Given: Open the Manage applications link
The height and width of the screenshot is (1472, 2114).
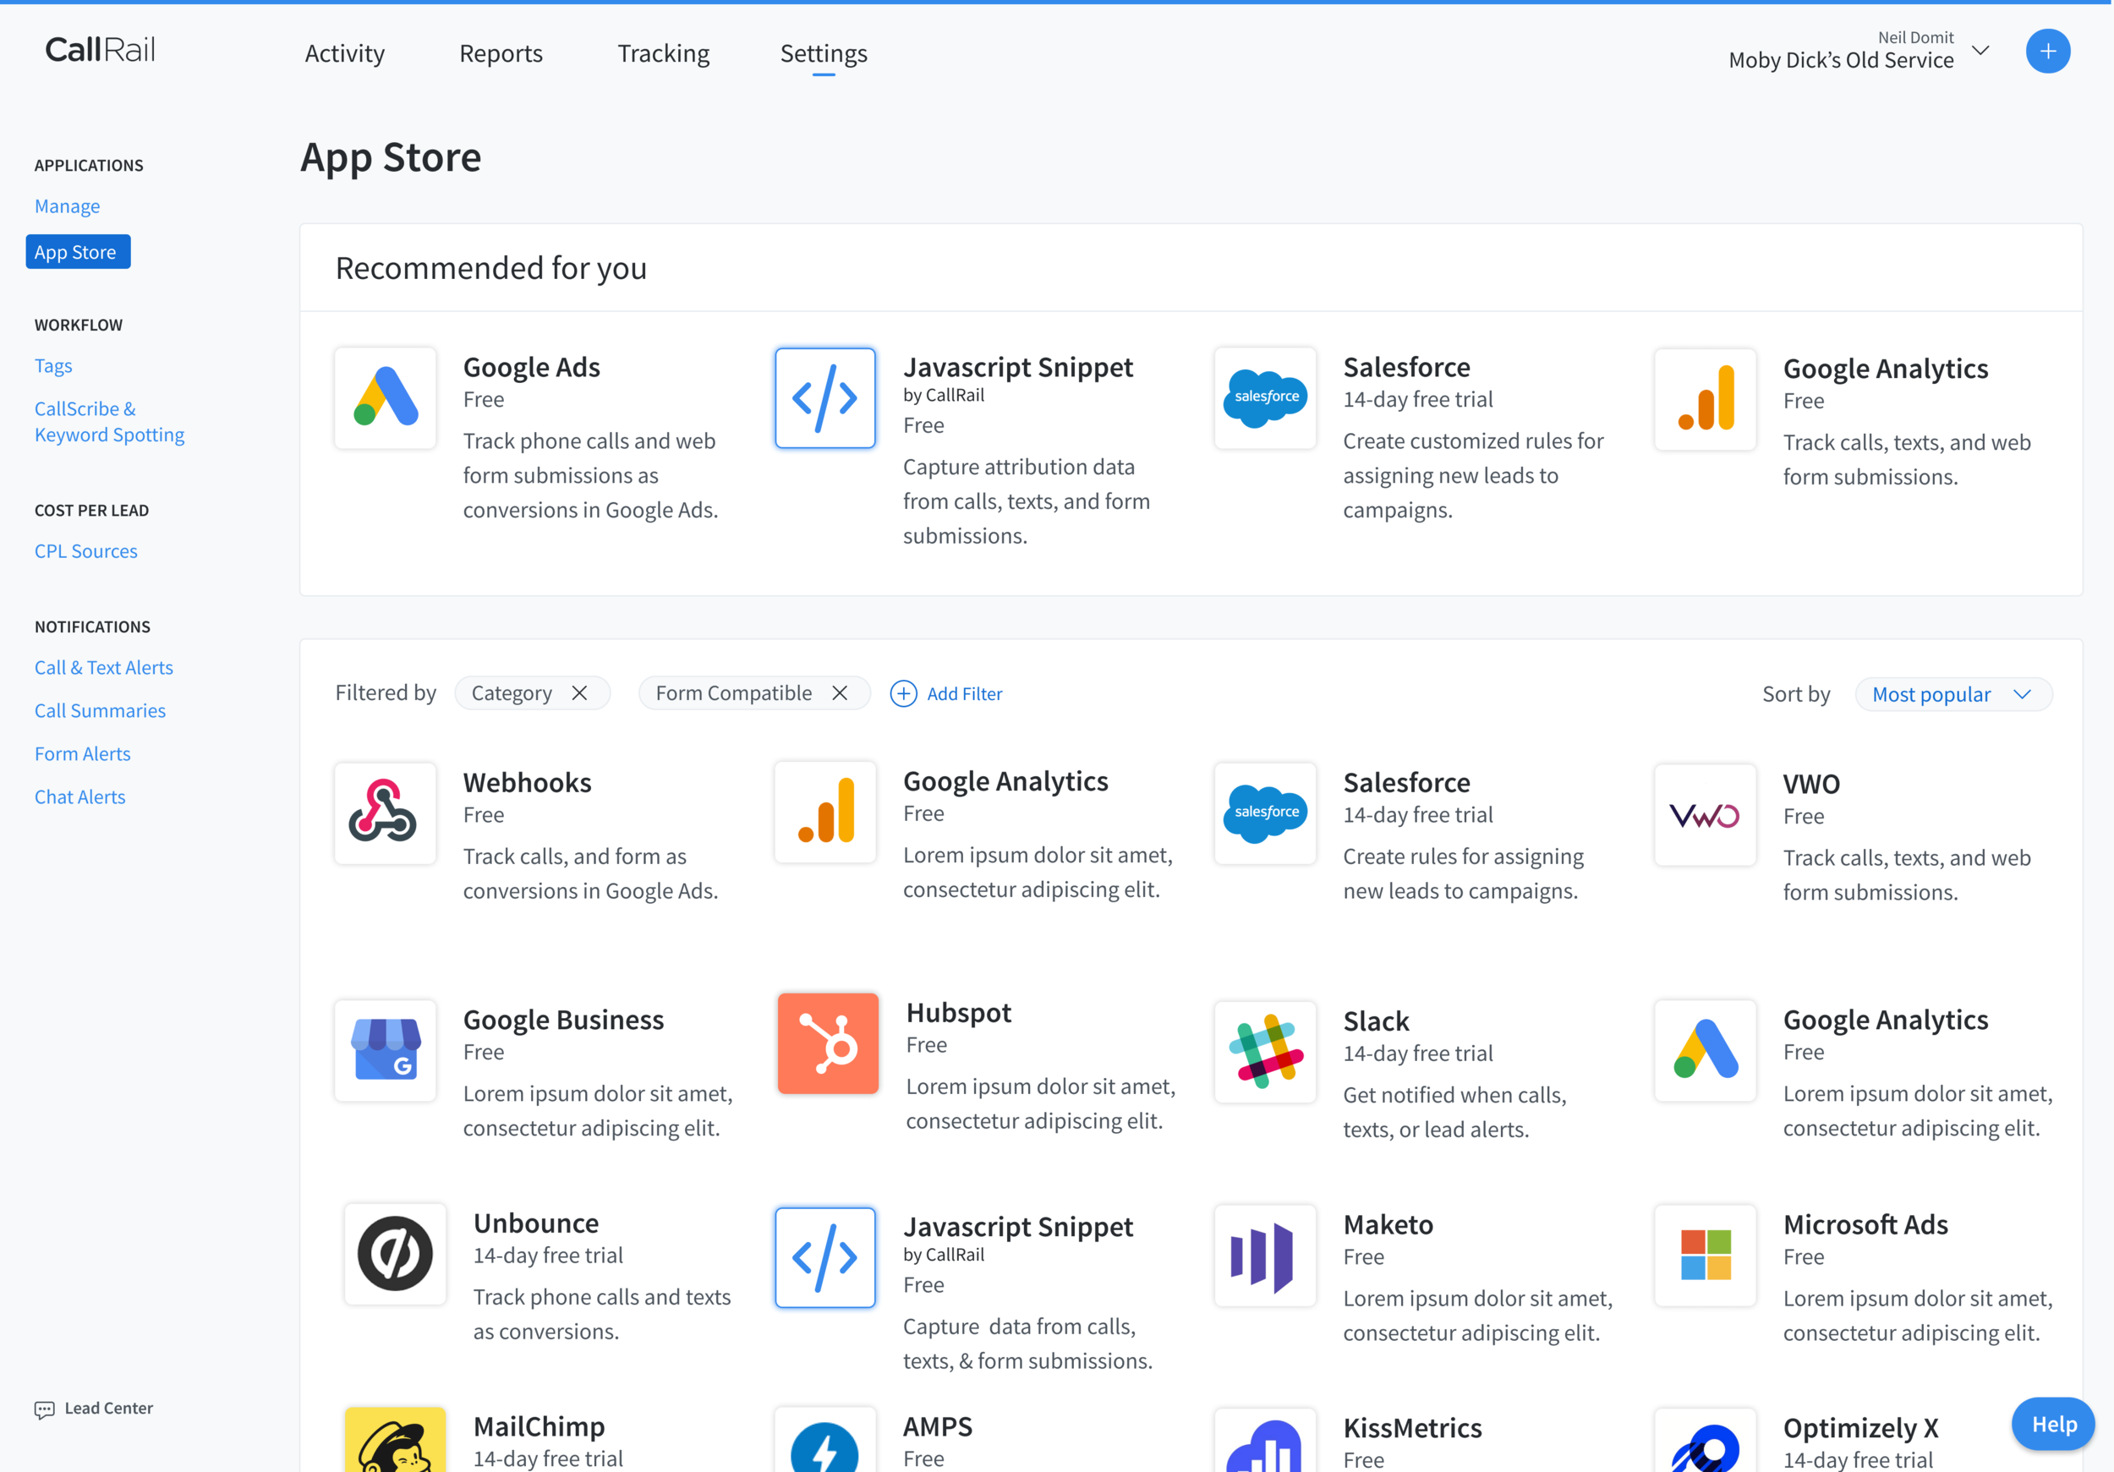Looking at the screenshot, I should coord(67,206).
